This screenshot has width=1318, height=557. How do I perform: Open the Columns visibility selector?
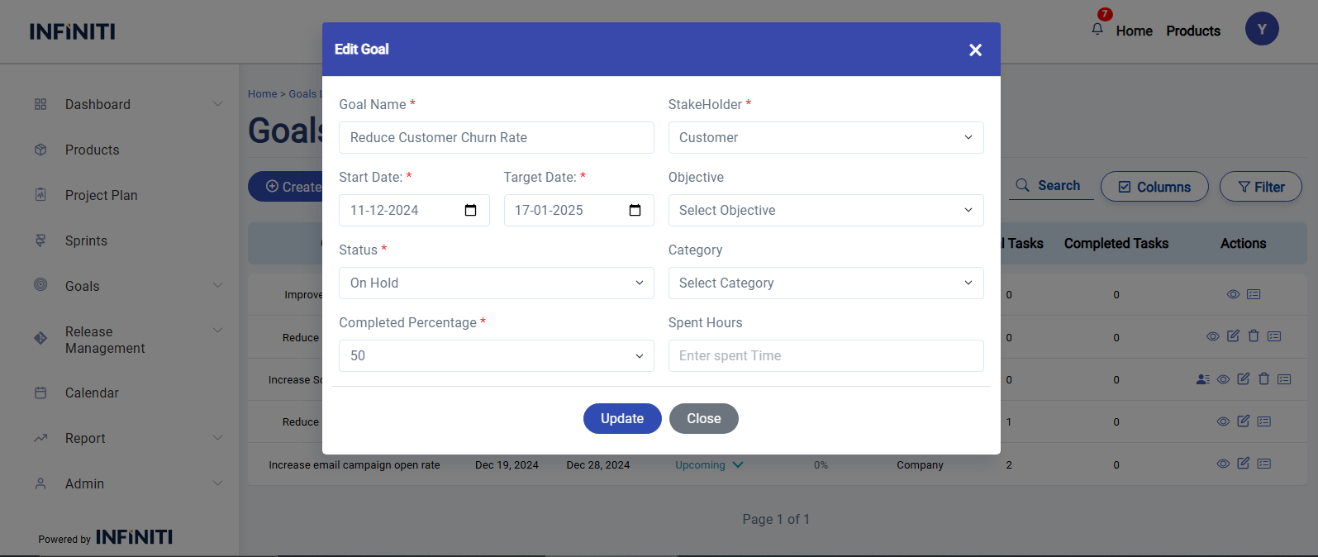coord(1154,187)
